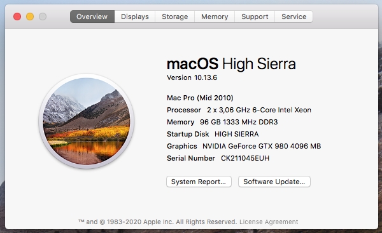Click the greyed-out zoom window button

[x=43, y=17]
